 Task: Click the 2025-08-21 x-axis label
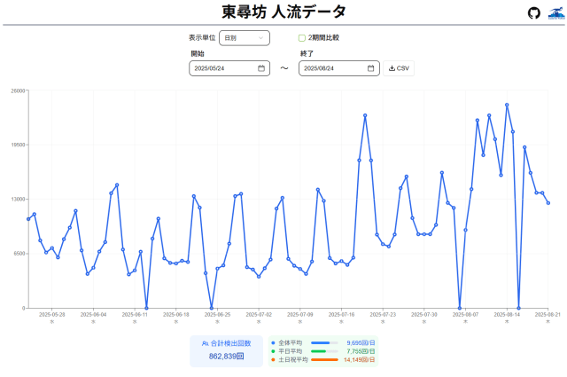(548, 315)
